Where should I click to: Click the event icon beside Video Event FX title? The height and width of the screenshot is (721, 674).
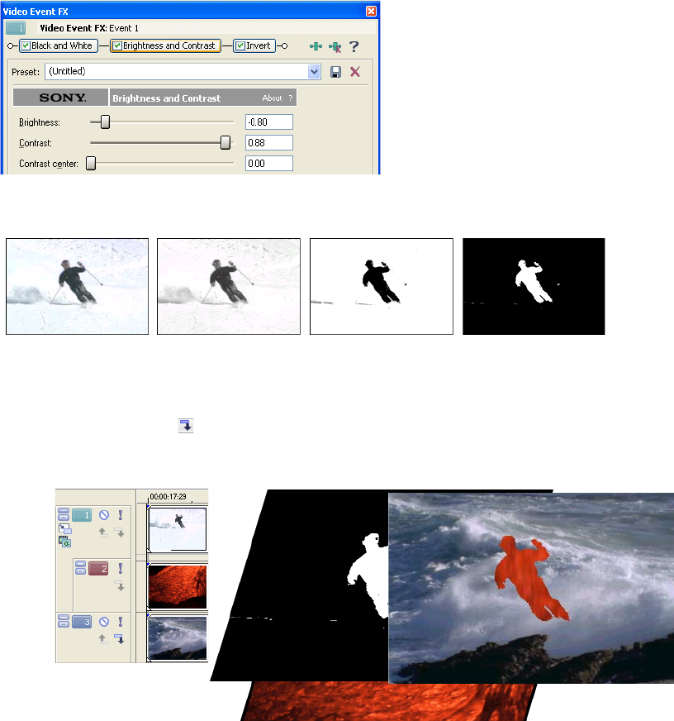(x=16, y=28)
